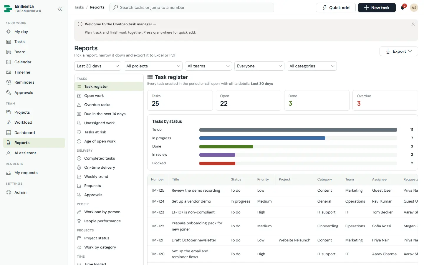Select the Weekly trend report
424x265 pixels.
pyautogui.click(x=109, y=176)
